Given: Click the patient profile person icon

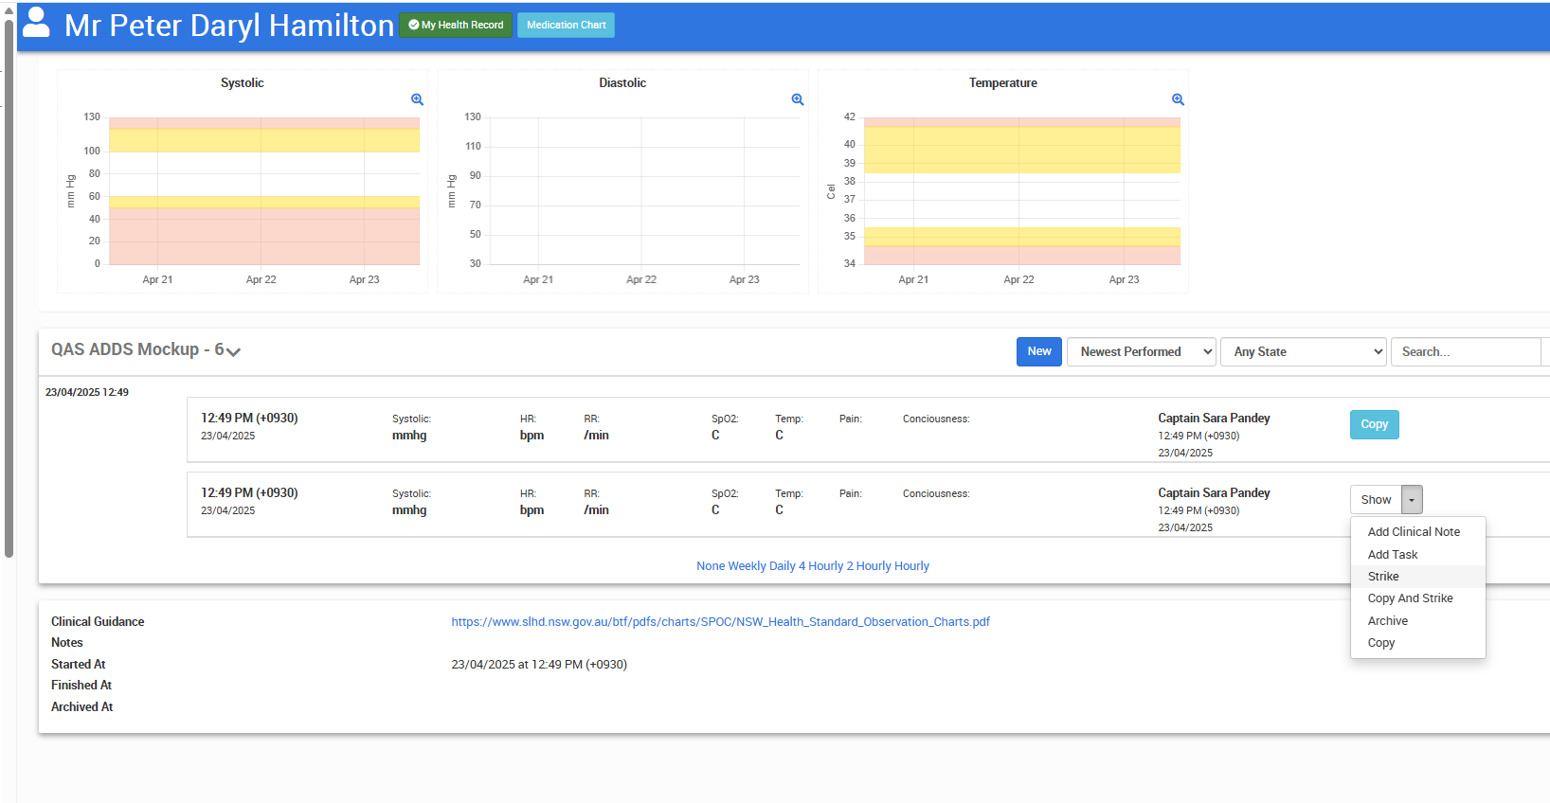Looking at the screenshot, I should pyautogui.click(x=36, y=23).
